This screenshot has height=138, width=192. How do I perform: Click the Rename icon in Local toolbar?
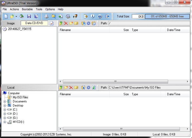pos(76,88)
